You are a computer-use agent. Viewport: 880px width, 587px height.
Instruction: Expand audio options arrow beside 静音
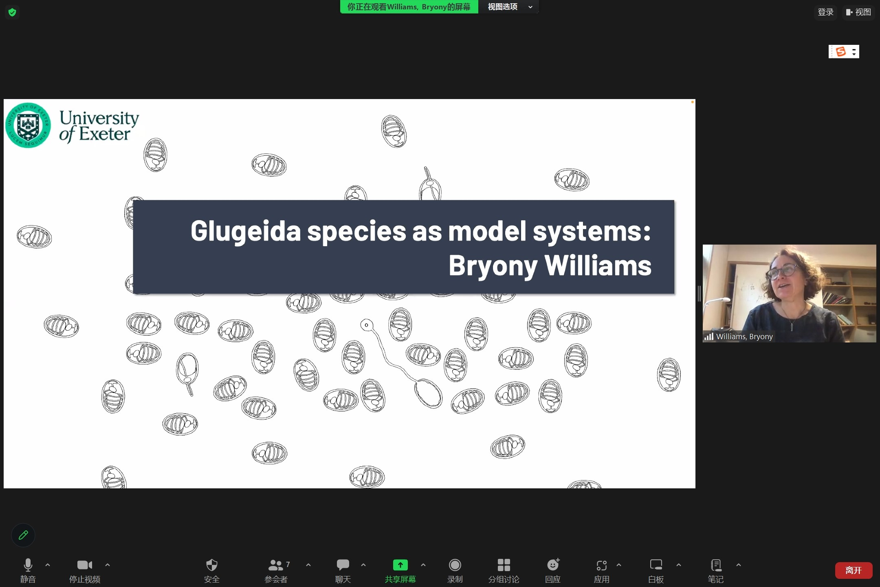[x=48, y=565]
